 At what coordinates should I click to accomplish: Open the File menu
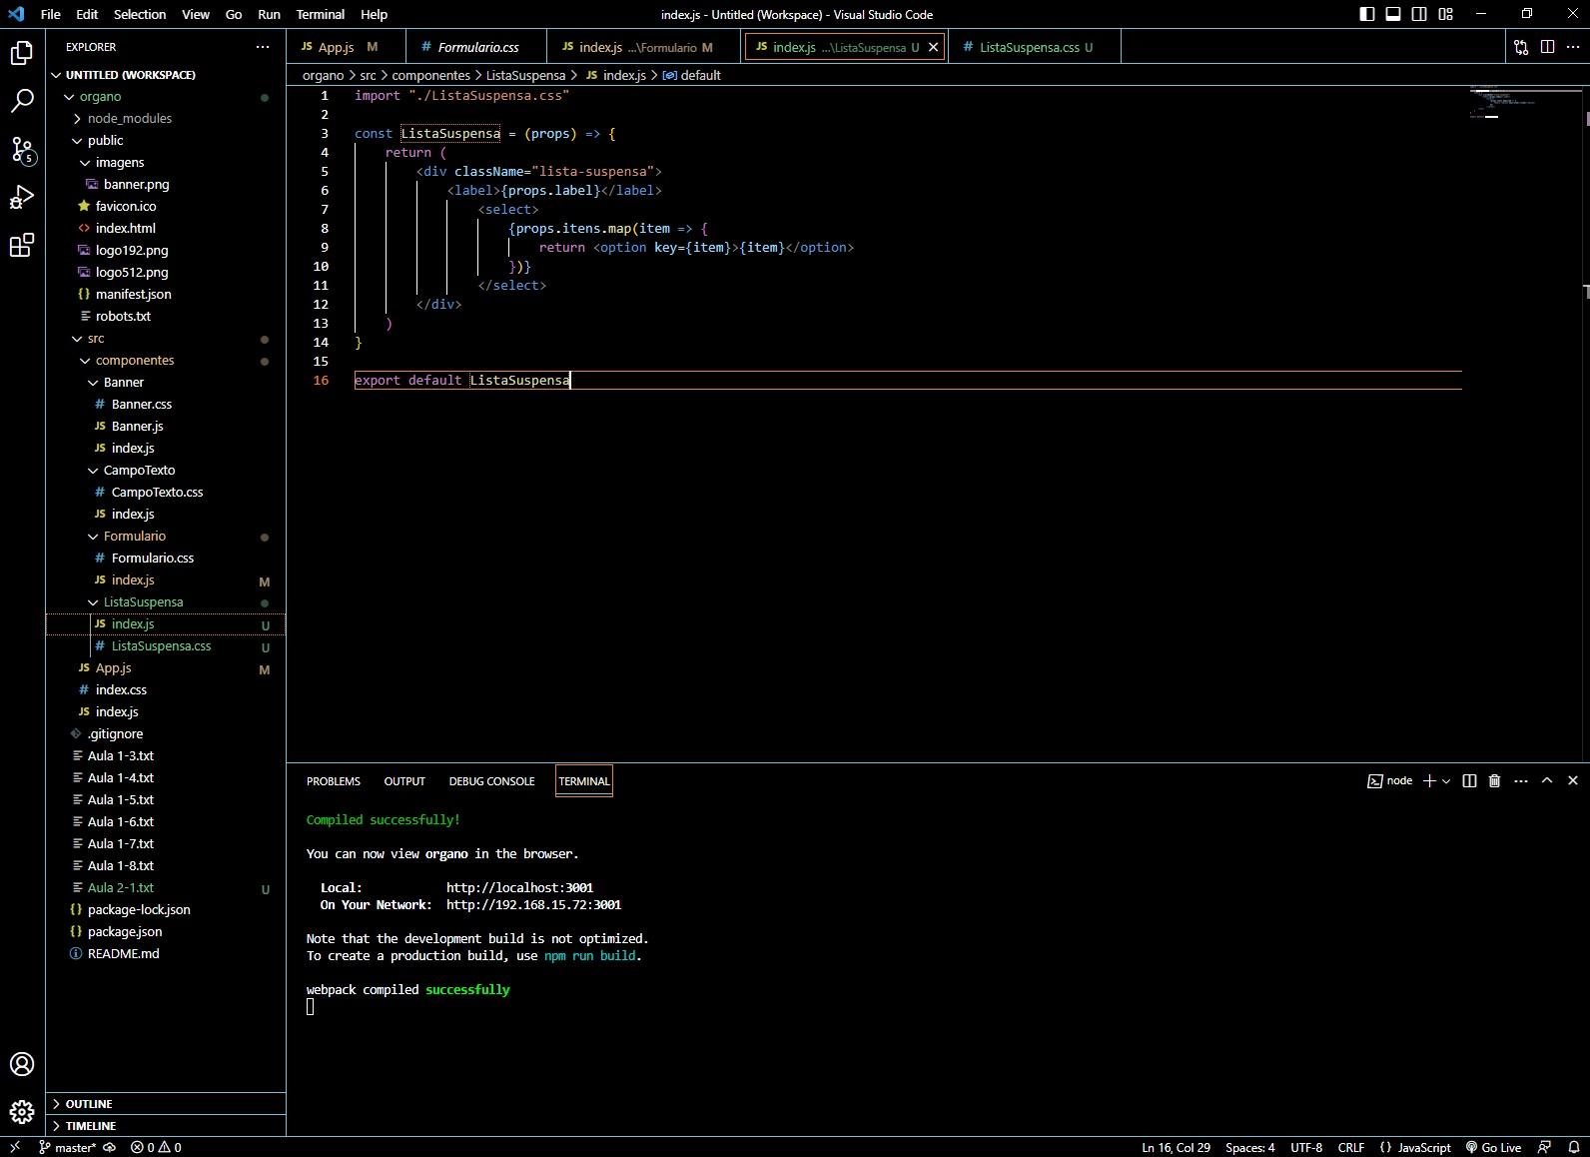click(x=50, y=14)
